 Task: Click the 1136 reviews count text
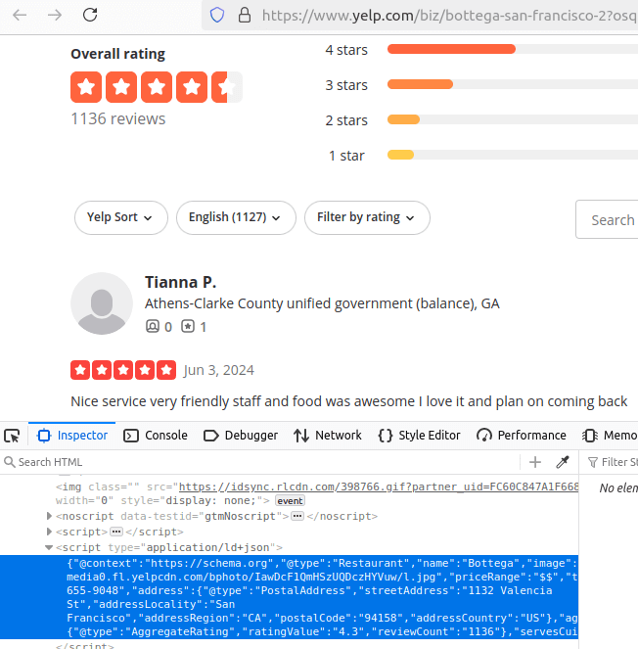(x=118, y=119)
